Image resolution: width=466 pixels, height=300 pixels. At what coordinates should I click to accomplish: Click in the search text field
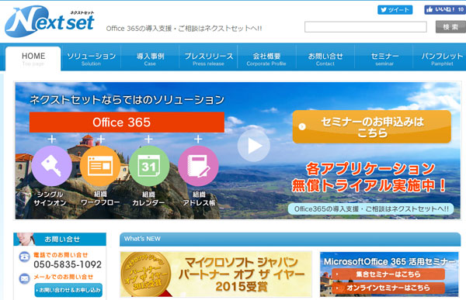pos(366,27)
